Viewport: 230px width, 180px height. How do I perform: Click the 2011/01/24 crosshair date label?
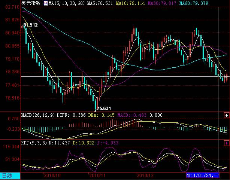pyautogui.click(x=202, y=175)
